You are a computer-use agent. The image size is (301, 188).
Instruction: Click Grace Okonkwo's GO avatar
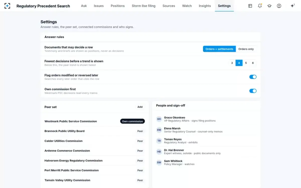[159, 119]
